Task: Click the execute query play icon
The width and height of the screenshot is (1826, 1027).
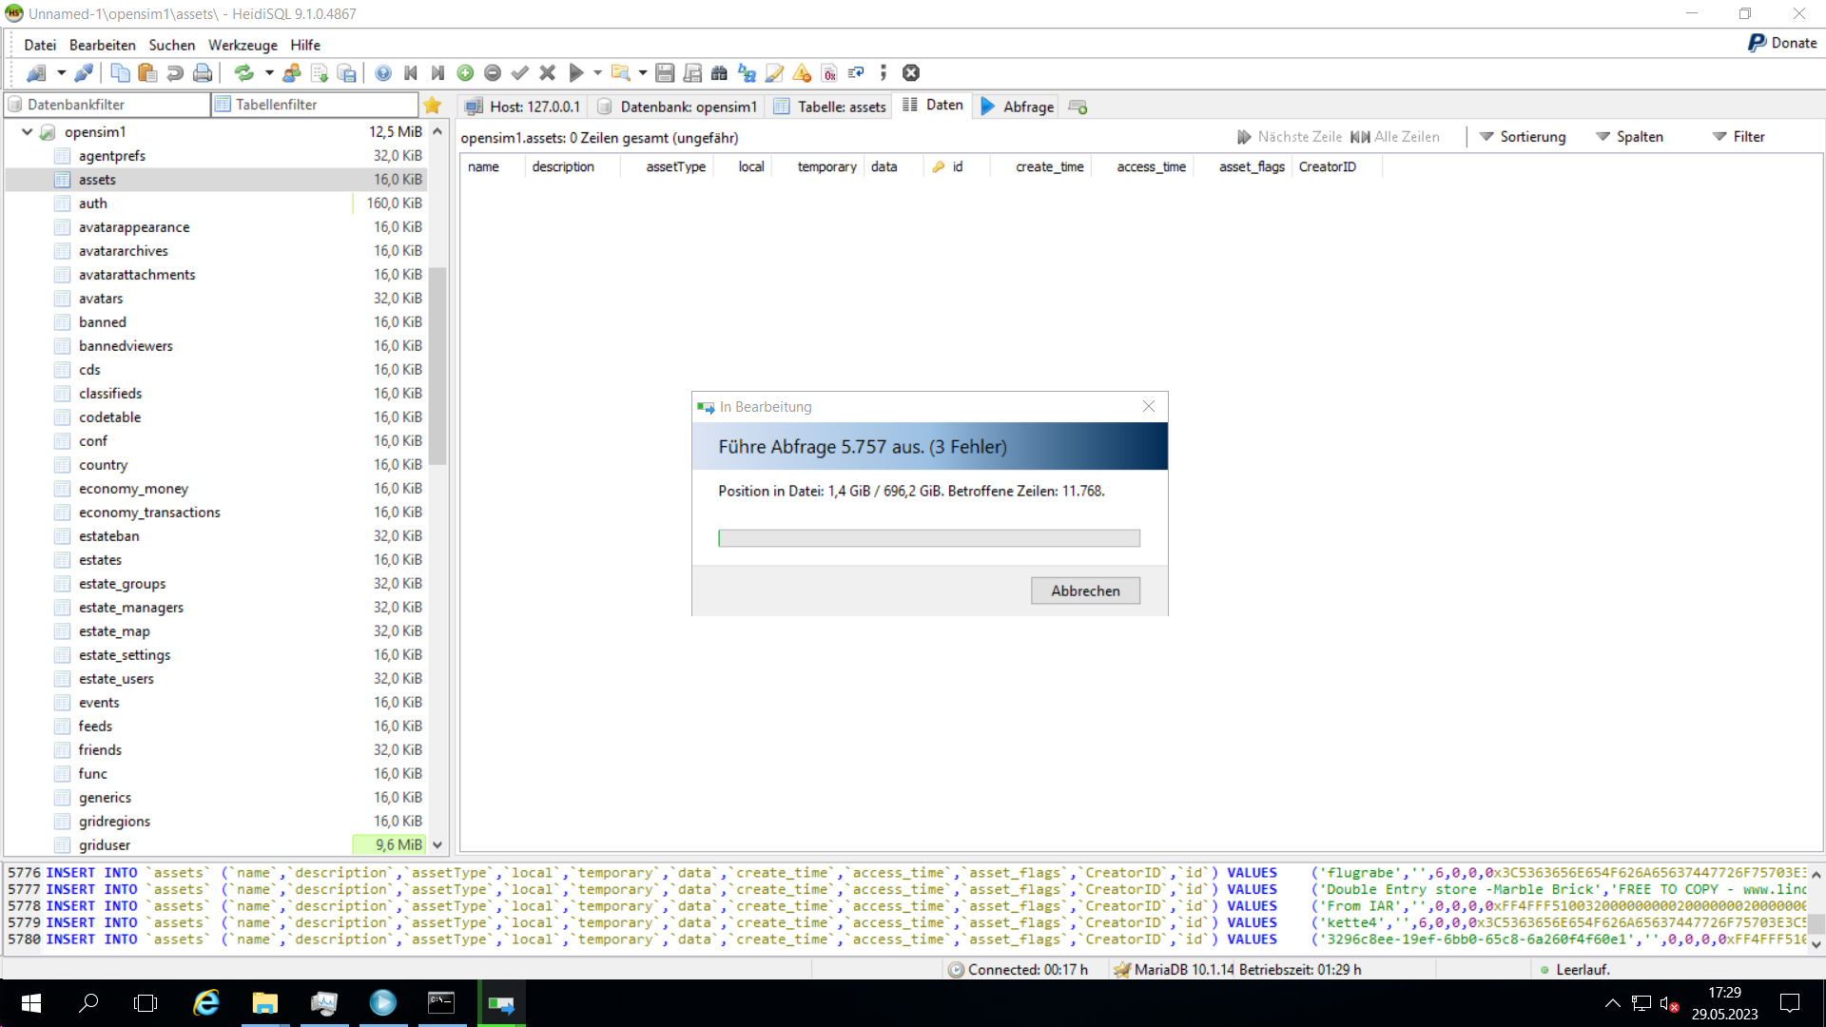Action: tap(575, 73)
